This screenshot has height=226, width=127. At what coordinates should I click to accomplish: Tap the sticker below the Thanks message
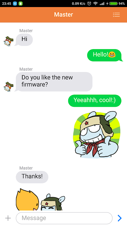40,199
